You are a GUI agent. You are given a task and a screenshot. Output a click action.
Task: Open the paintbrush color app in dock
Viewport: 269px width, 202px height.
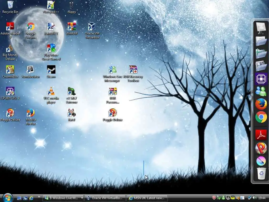coord(261,161)
